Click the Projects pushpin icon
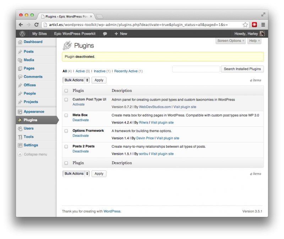 (x=20, y=102)
